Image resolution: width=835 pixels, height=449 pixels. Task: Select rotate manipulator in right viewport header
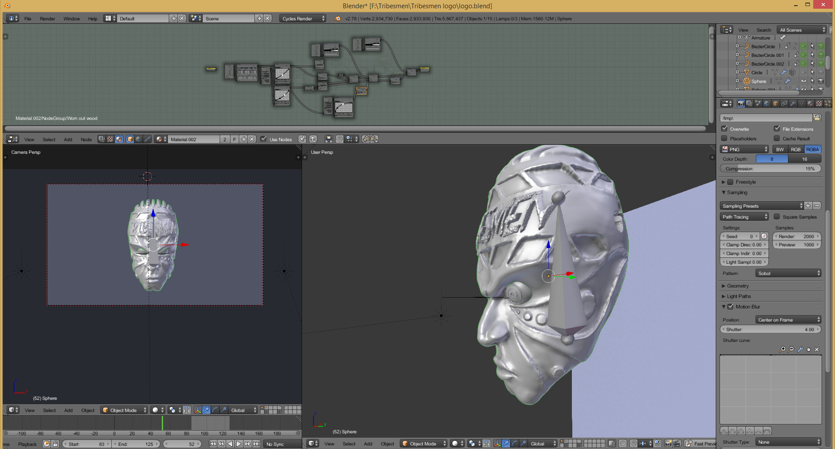(514, 443)
